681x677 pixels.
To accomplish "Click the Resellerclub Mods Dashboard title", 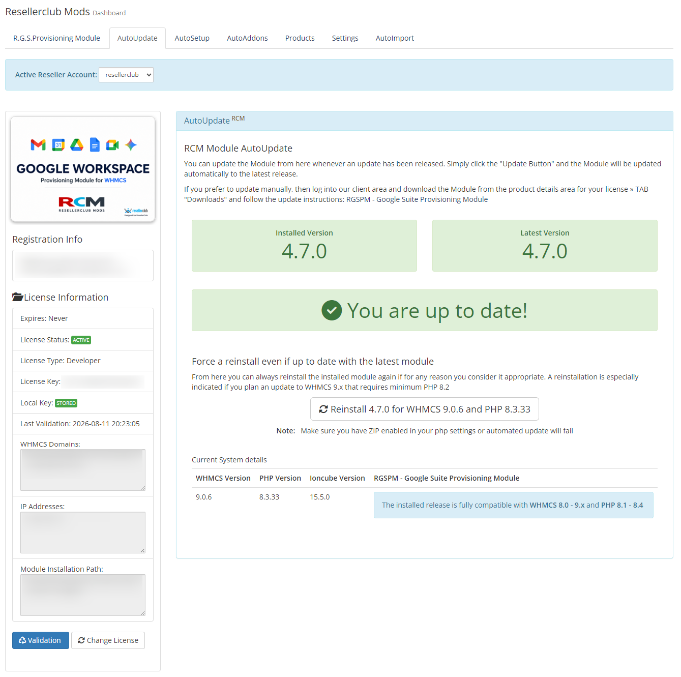I will click(x=66, y=12).
